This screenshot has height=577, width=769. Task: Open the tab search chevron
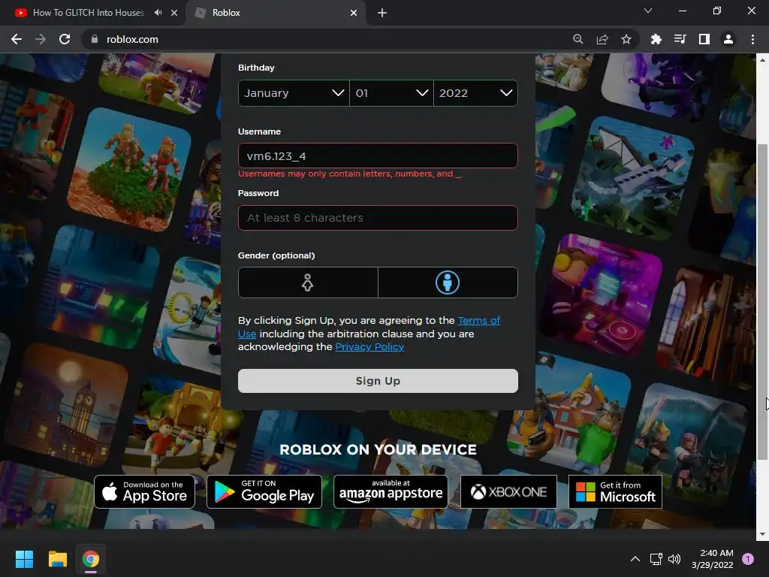click(648, 11)
